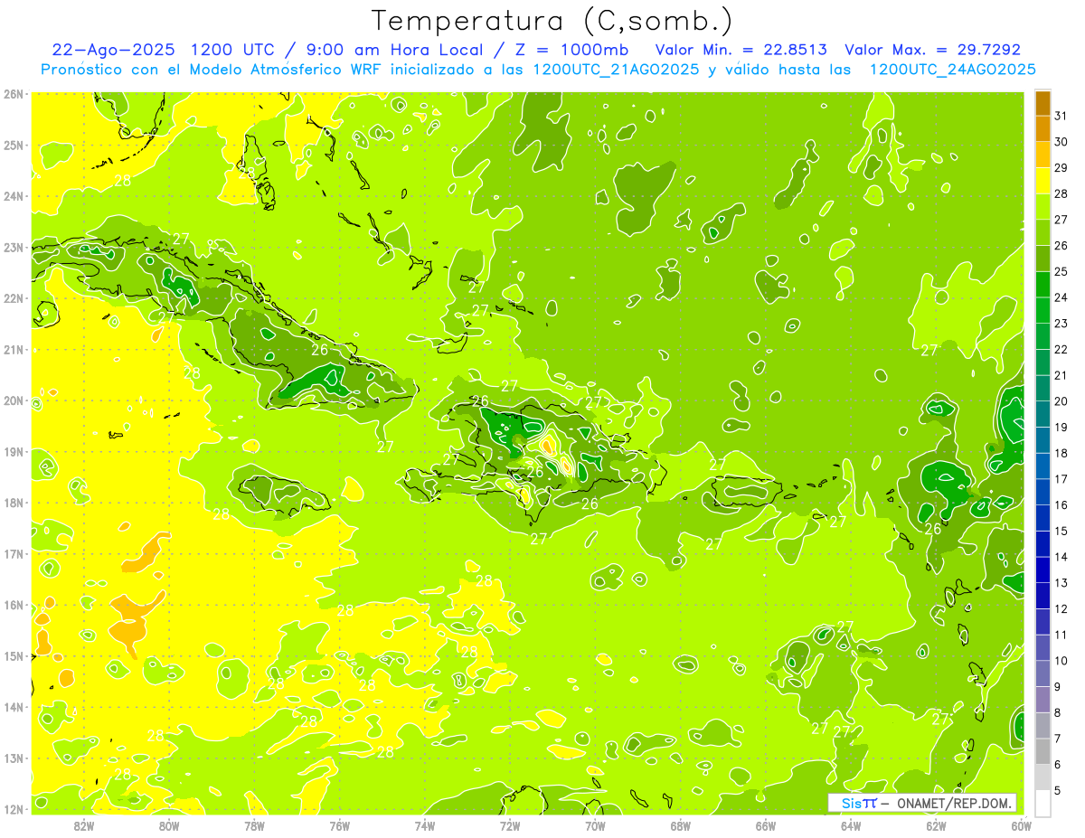Click the color scale label "17"
Viewport: 1085px width, 838px height.
coord(1061,479)
